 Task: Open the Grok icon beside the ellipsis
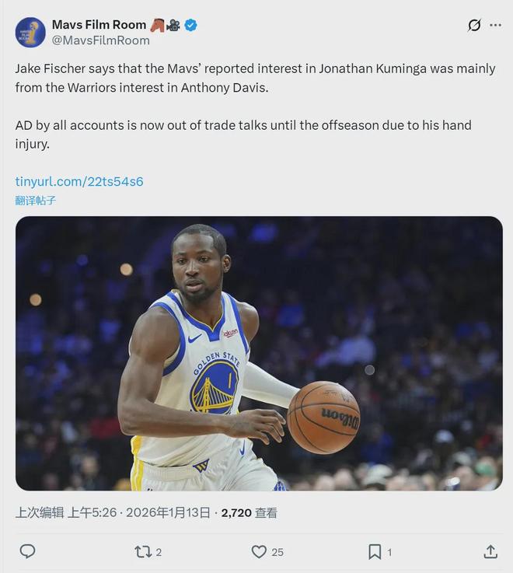[474, 25]
